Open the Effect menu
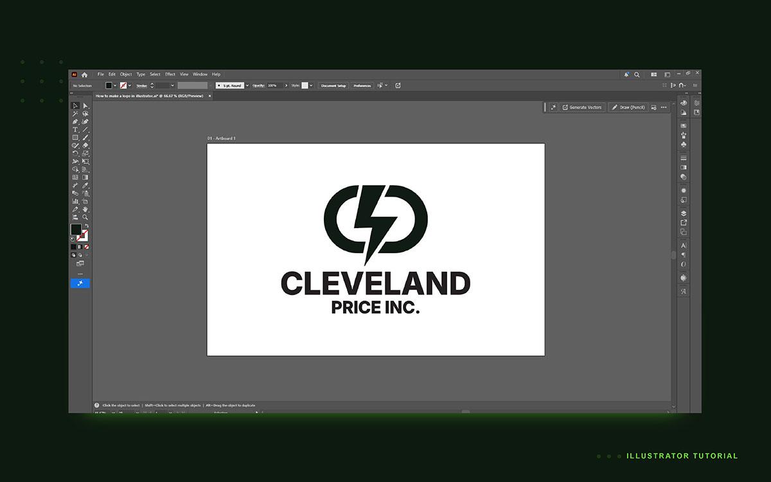This screenshot has height=482, width=771. click(170, 75)
